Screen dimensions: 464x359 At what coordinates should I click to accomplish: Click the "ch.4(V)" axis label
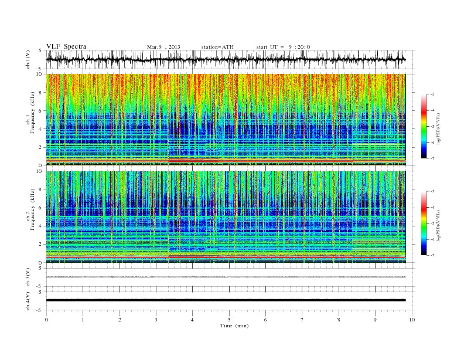coord(28,301)
